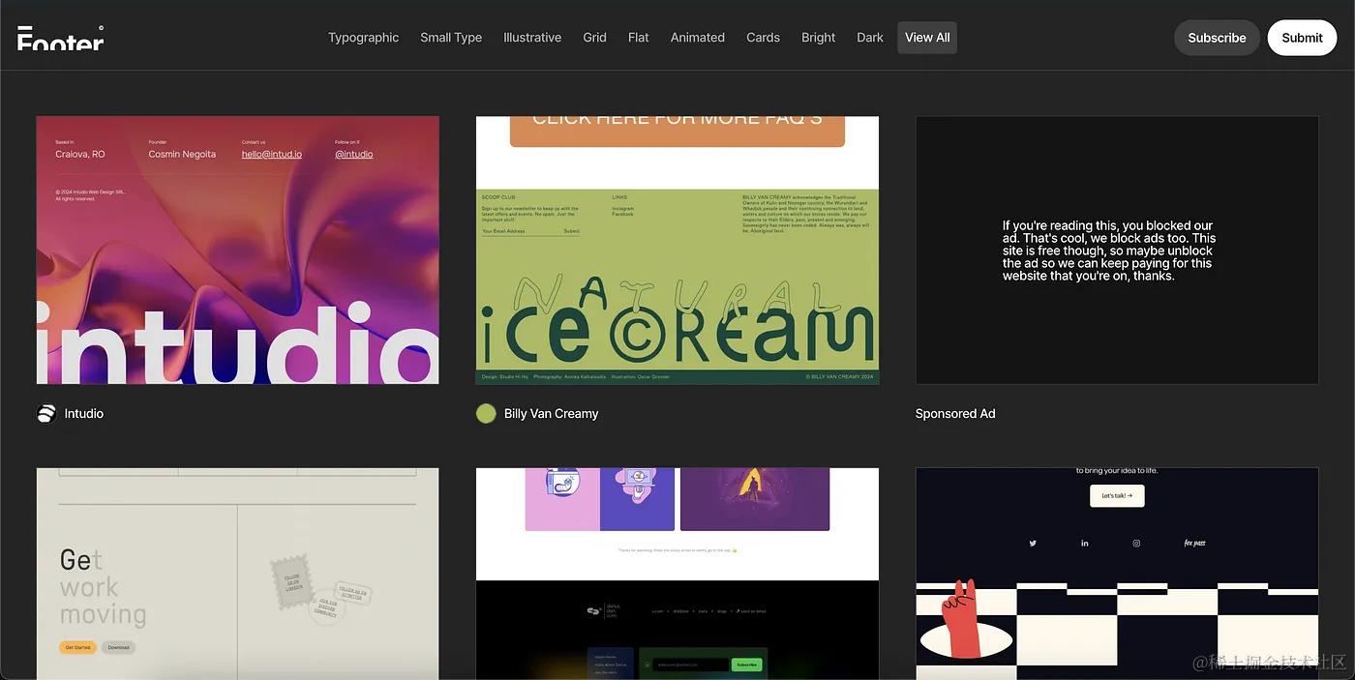Screen dimensions: 1355x680
Task: Click the stamp illustration in 'Get work moving' card
Action: tap(293, 580)
